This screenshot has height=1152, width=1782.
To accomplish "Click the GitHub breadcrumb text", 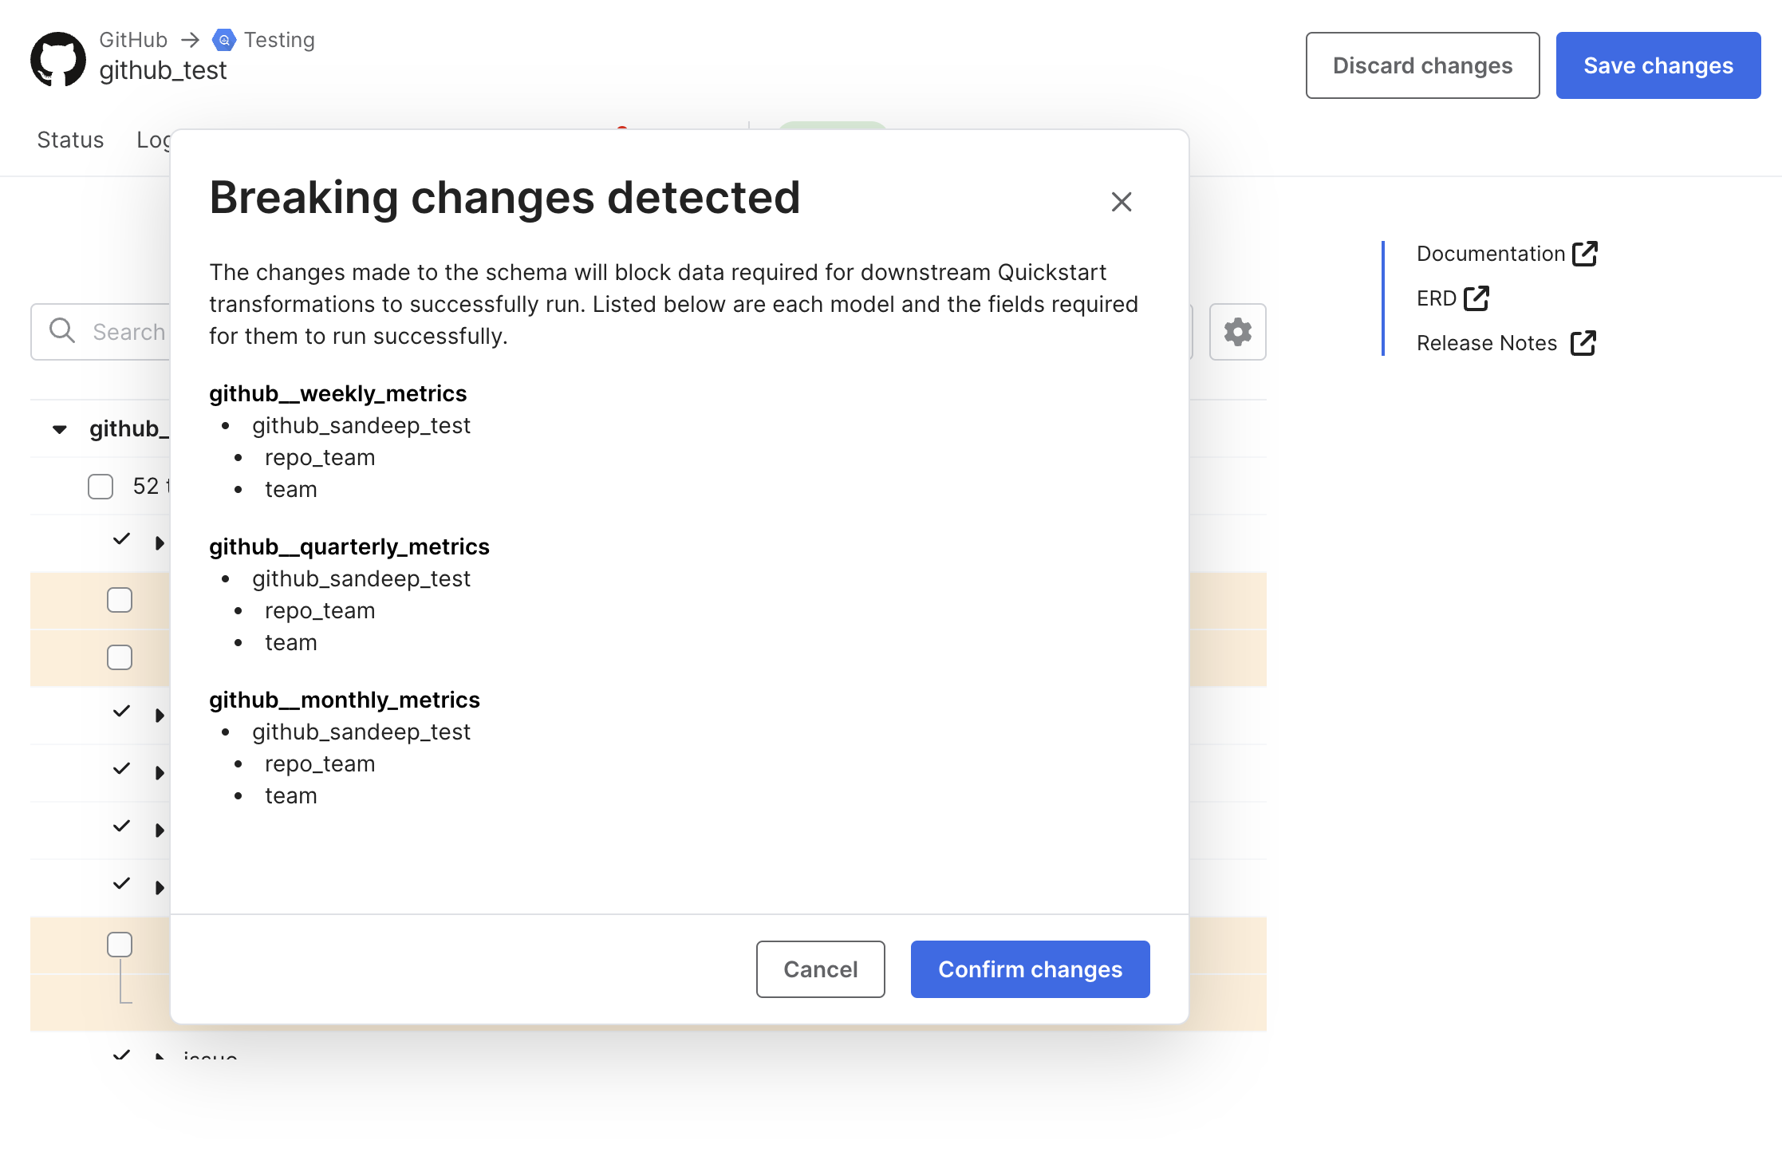I will (x=133, y=40).
